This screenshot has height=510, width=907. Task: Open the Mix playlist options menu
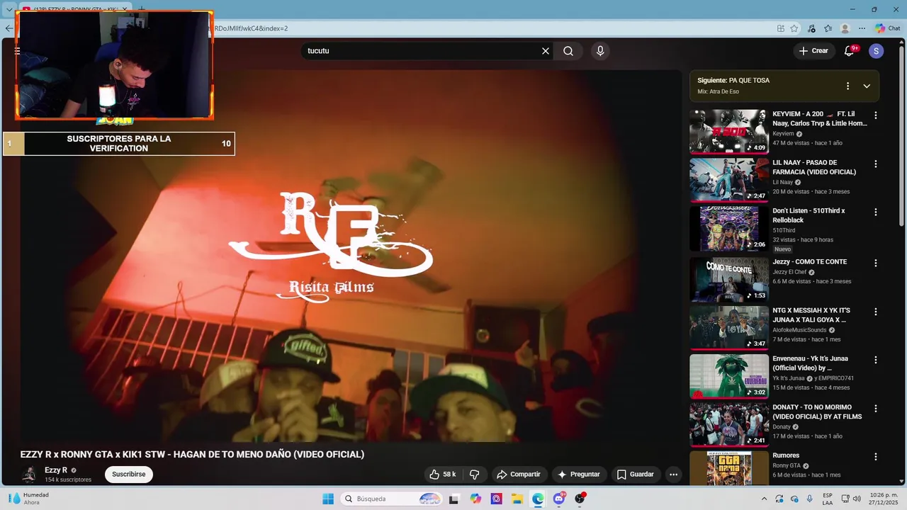(847, 86)
